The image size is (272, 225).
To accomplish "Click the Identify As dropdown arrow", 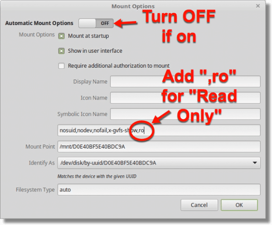I will 255,163.
